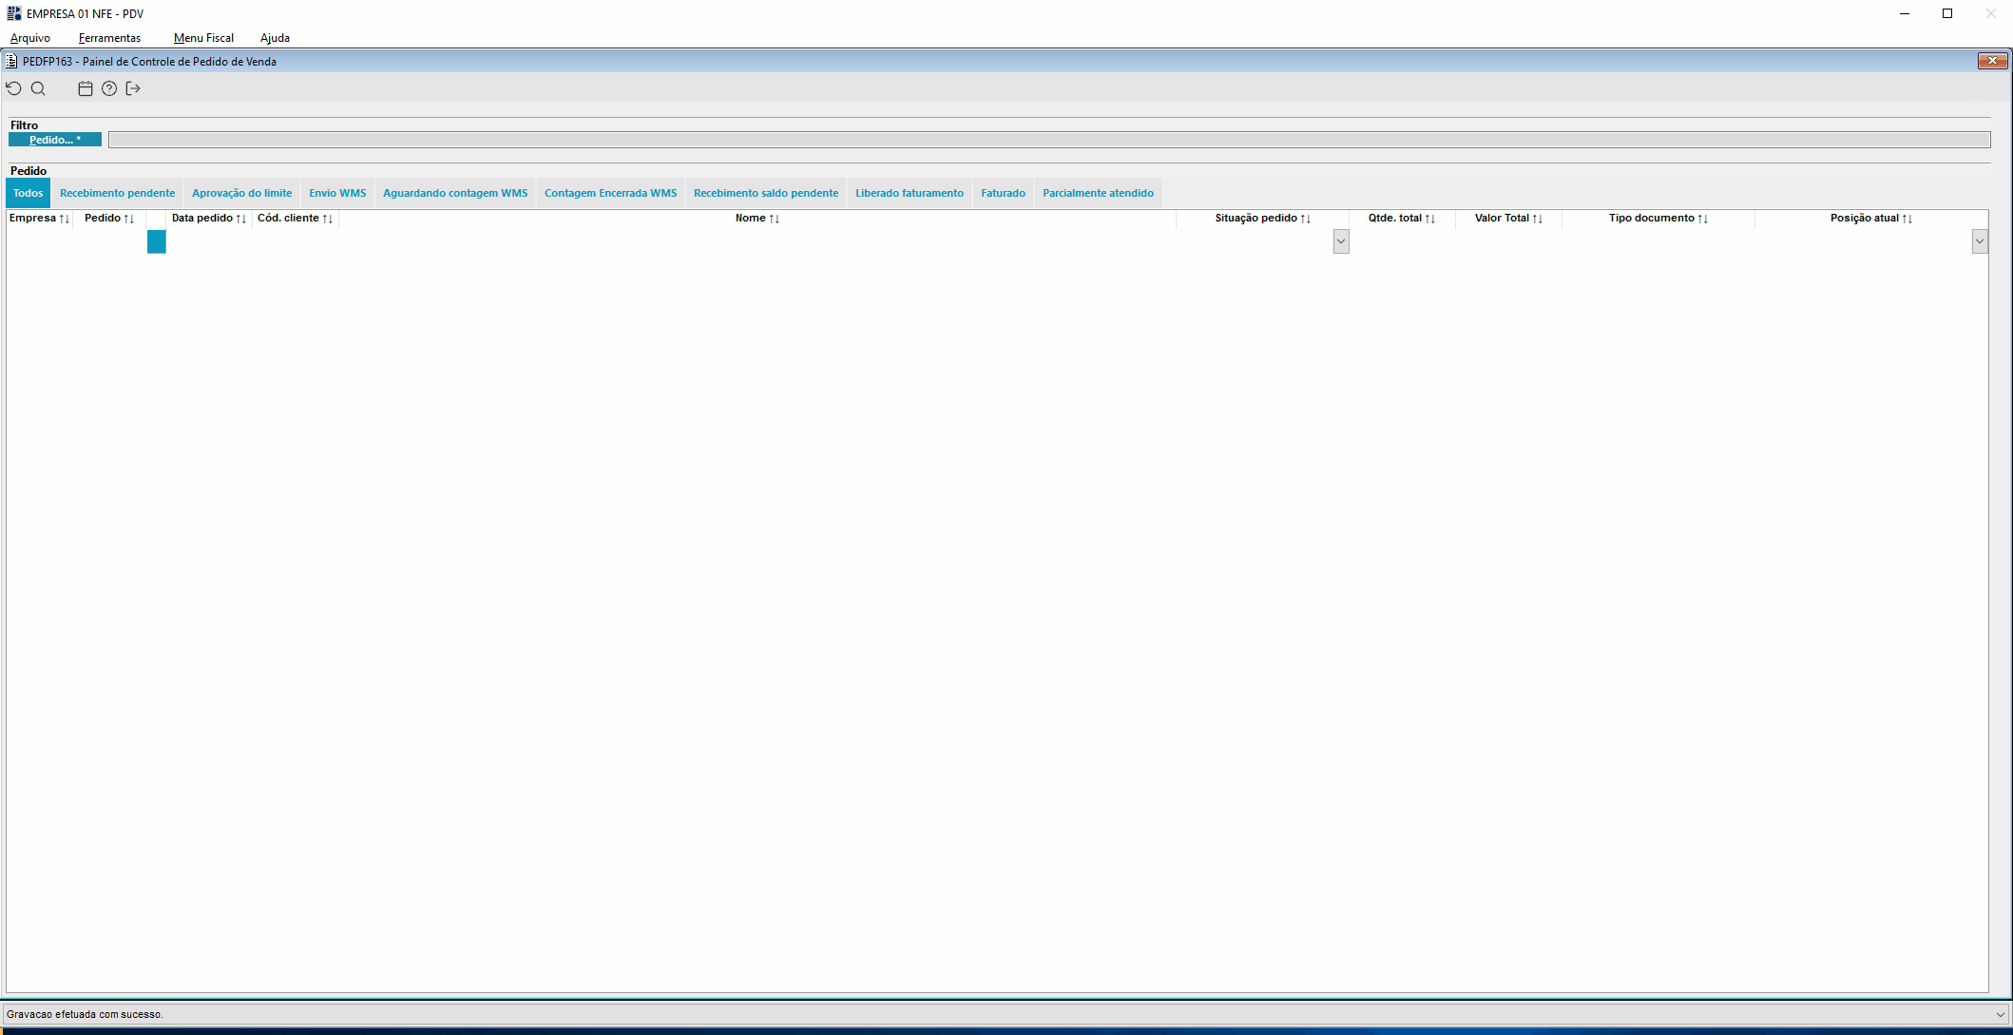Expand the Situação pedido dropdown
The width and height of the screenshot is (2013, 1035).
[1340, 241]
